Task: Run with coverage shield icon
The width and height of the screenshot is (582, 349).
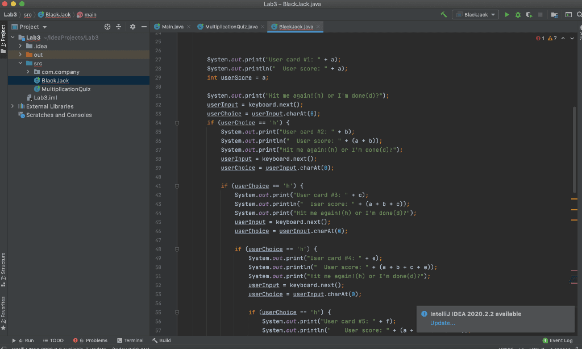Action: 529,14
